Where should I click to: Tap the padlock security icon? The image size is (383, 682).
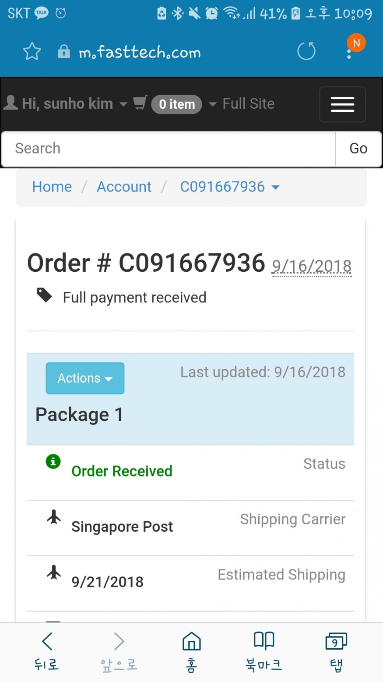click(64, 52)
